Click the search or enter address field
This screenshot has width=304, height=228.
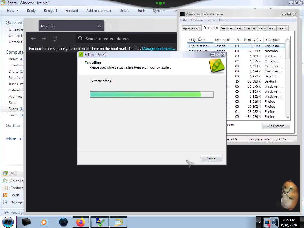126,39
